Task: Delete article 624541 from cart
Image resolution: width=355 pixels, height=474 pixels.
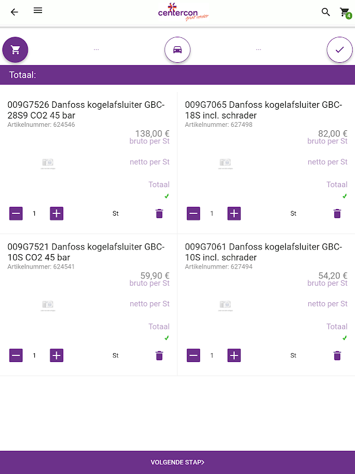Action: pyautogui.click(x=159, y=355)
